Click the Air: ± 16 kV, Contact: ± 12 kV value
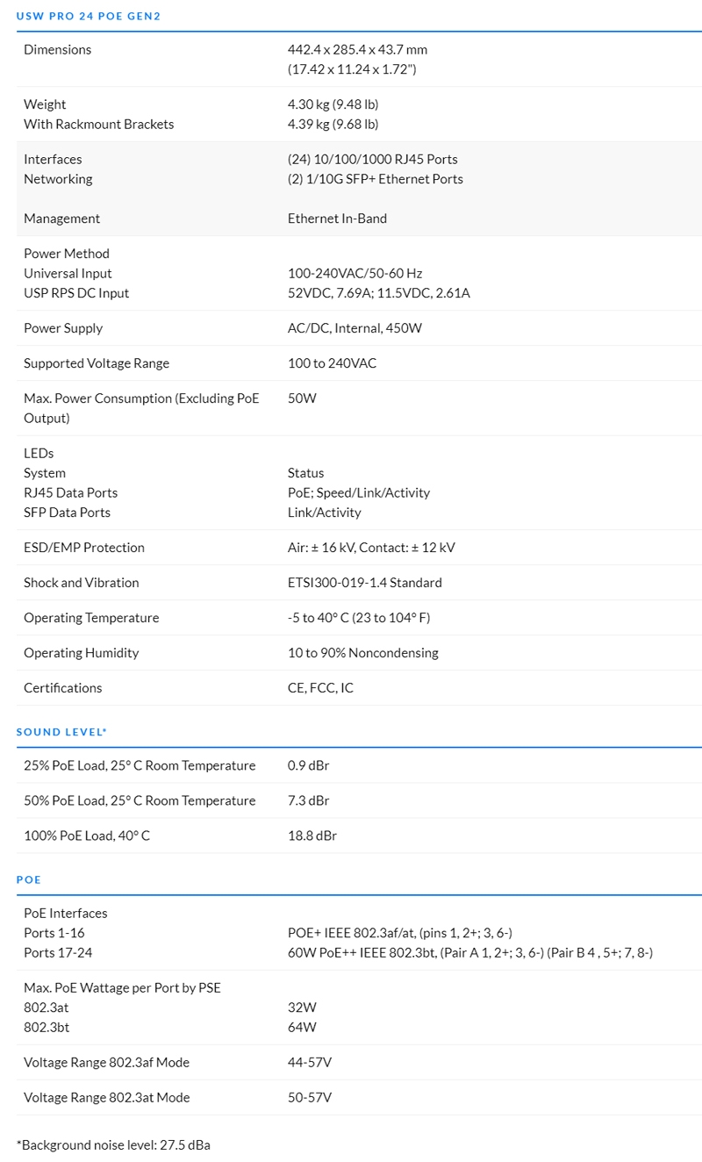 click(371, 548)
